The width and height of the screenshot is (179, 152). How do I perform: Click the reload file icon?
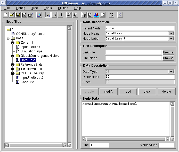pyautogui.click(x=24, y=15)
